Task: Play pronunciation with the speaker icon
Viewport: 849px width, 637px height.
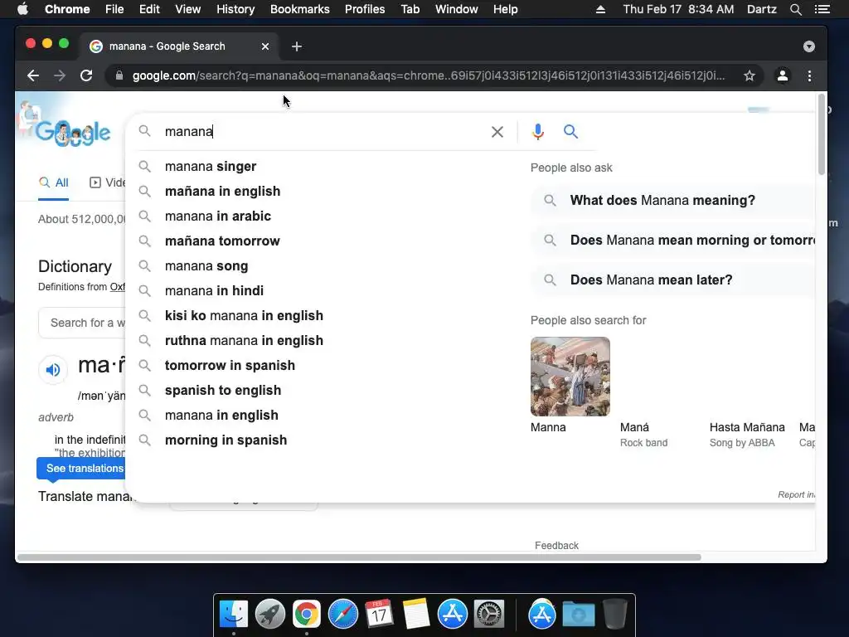Action: pyautogui.click(x=53, y=370)
